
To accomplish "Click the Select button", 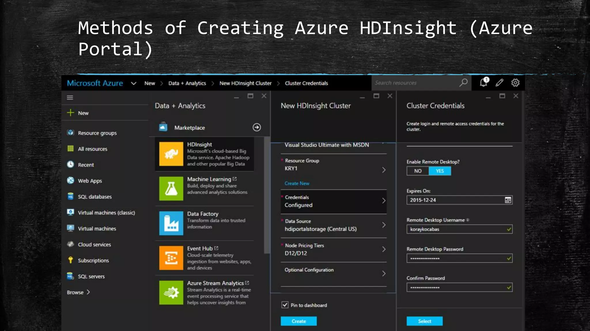I will [x=425, y=321].
